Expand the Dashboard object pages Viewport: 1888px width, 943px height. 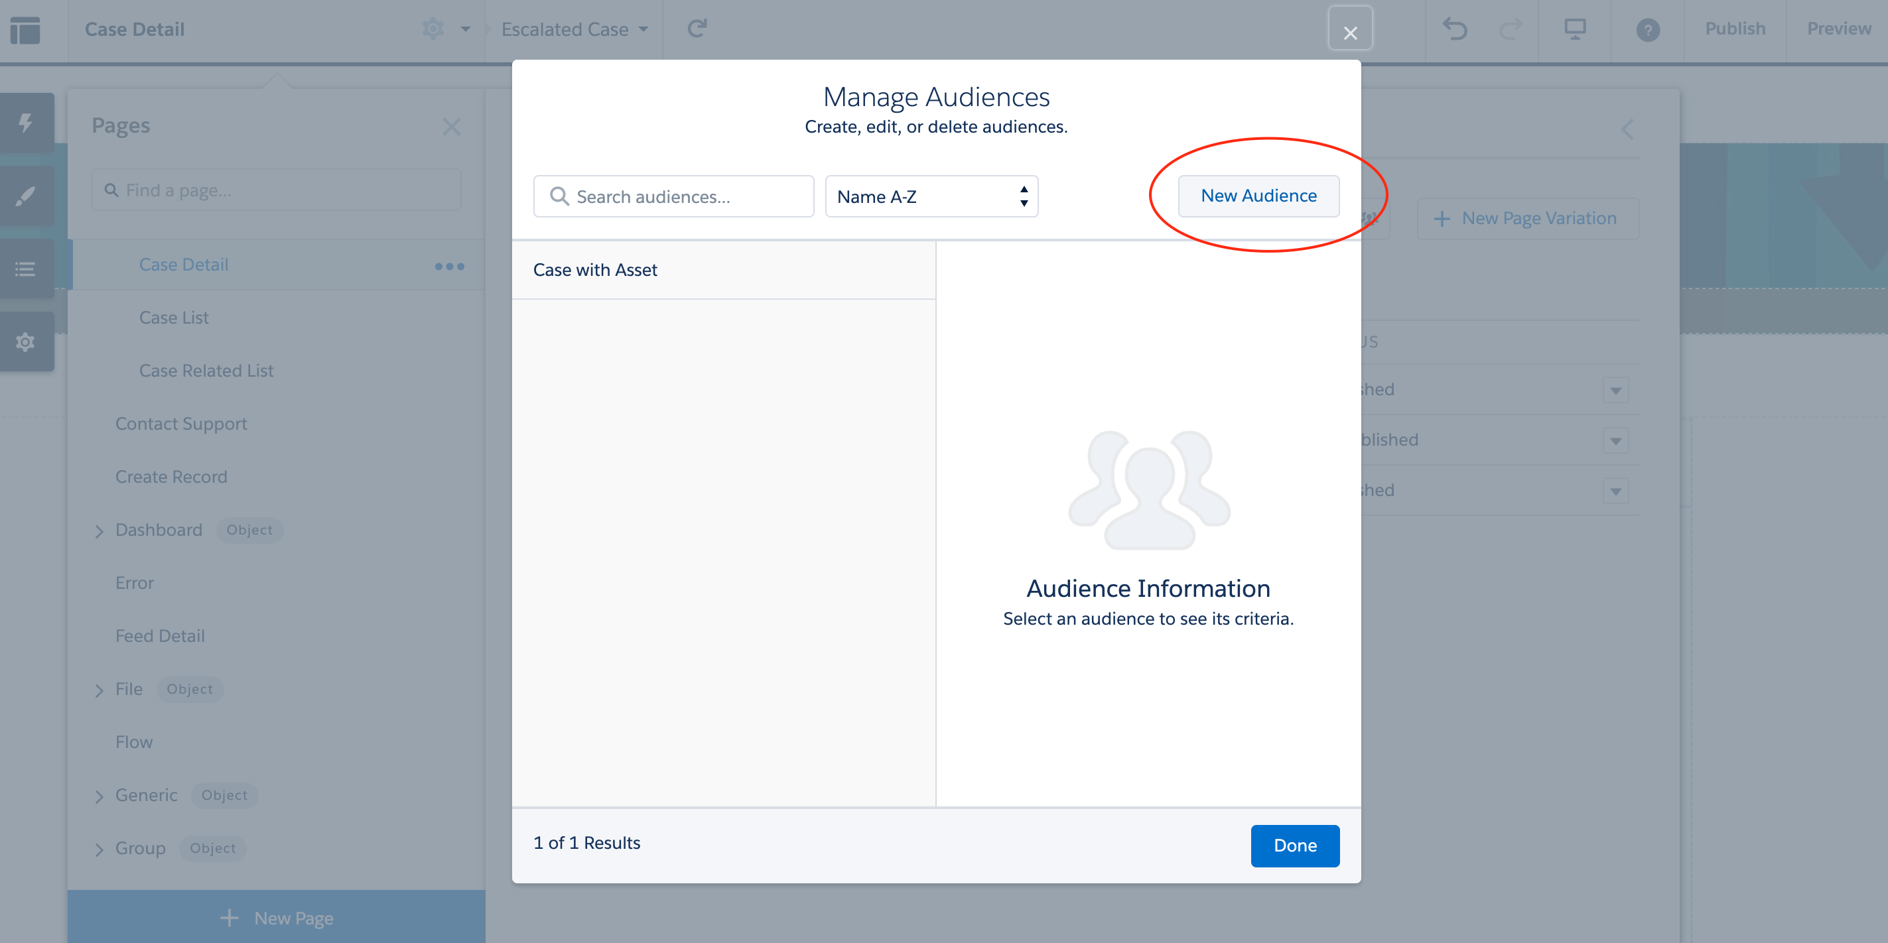(x=99, y=531)
